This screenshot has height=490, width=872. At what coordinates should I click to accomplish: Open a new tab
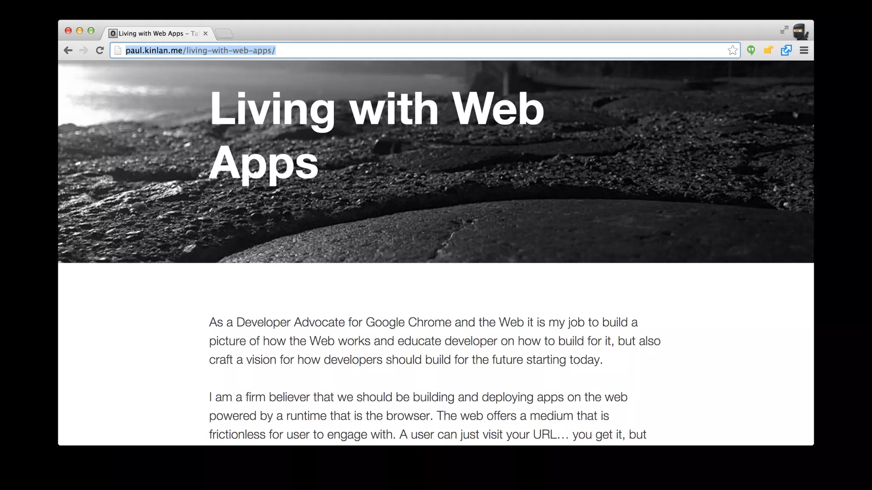coord(224,34)
